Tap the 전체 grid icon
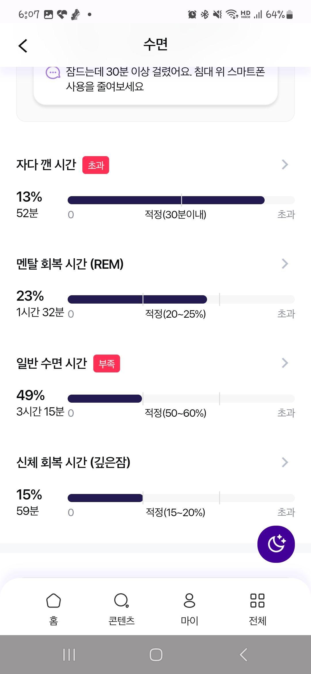Image resolution: width=311 pixels, height=674 pixels. 257,601
